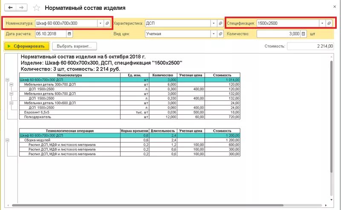341x210 pixels.
Task: Click the Номенклатура input field
Action: point(66,23)
